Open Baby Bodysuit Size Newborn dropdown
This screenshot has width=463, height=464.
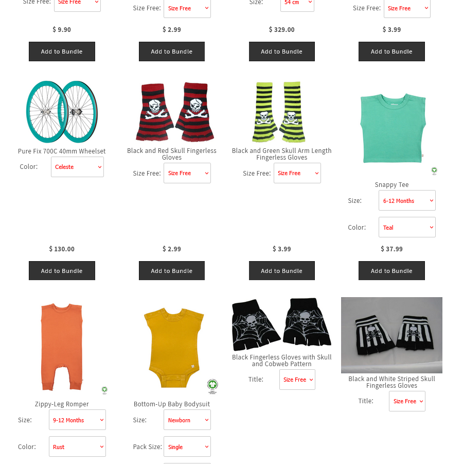(x=187, y=420)
